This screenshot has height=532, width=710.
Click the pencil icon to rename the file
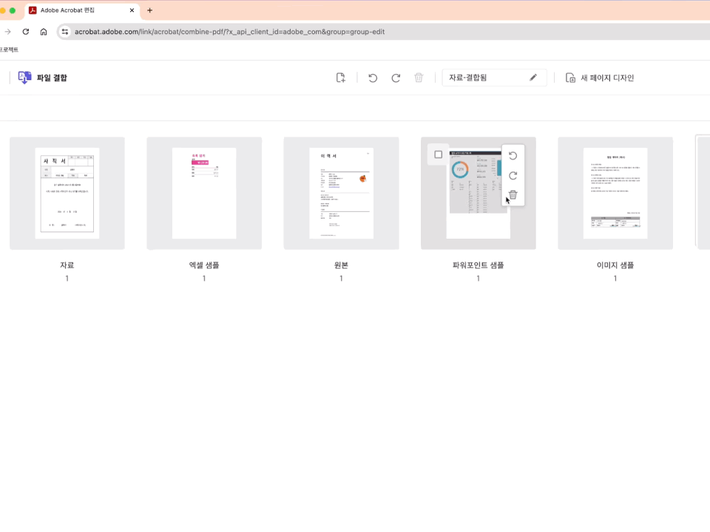pos(533,78)
